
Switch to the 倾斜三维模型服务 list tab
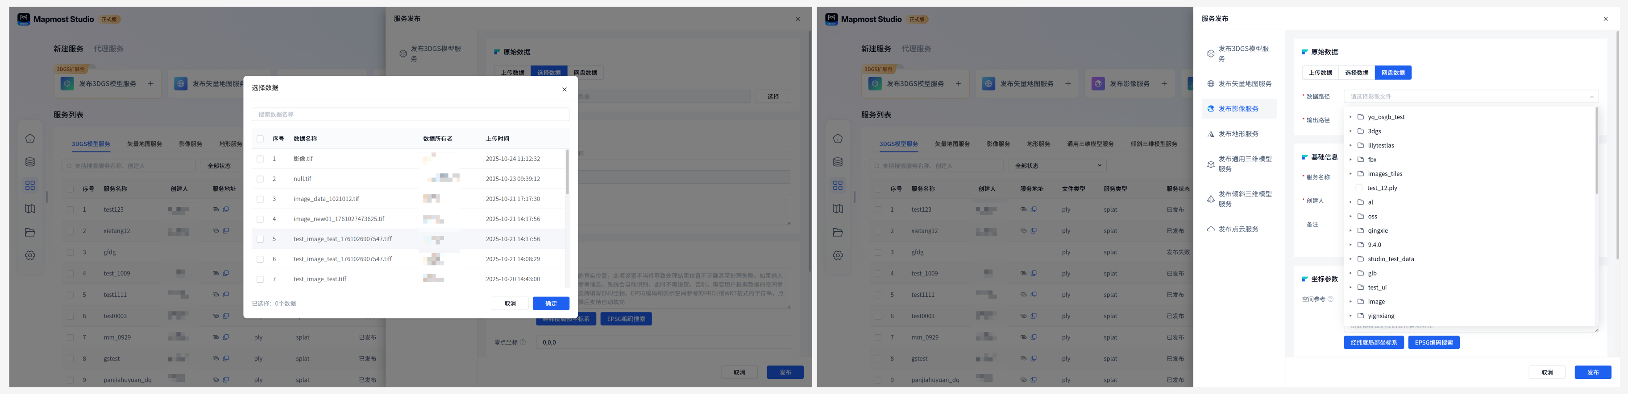(1153, 144)
